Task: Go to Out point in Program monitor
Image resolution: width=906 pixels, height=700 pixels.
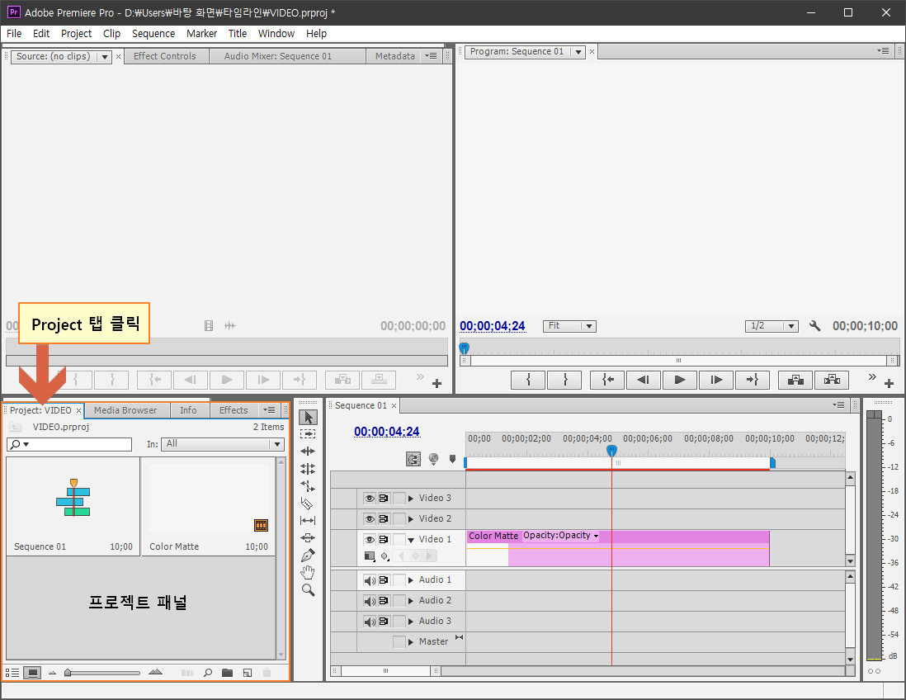Action: click(x=753, y=380)
